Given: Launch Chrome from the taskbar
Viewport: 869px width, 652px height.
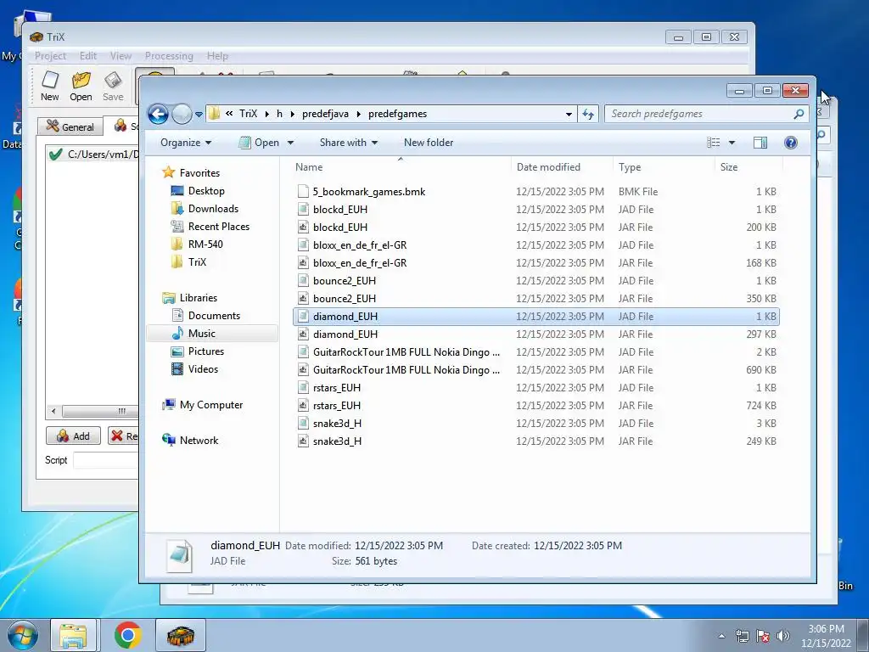Looking at the screenshot, I should pos(127,635).
